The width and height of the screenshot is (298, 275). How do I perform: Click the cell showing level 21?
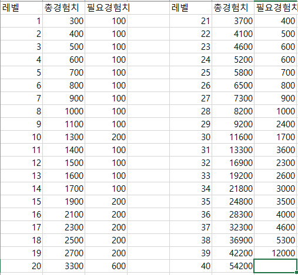pos(190,21)
